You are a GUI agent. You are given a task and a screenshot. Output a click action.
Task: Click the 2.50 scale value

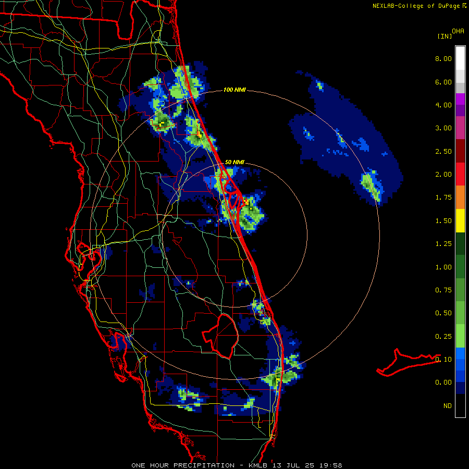tap(443, 151)
